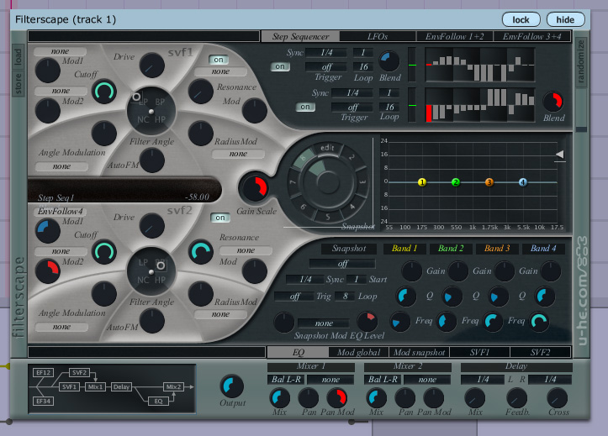
Task: Open the bottom SVF1 tab
Action: point(479,352)
